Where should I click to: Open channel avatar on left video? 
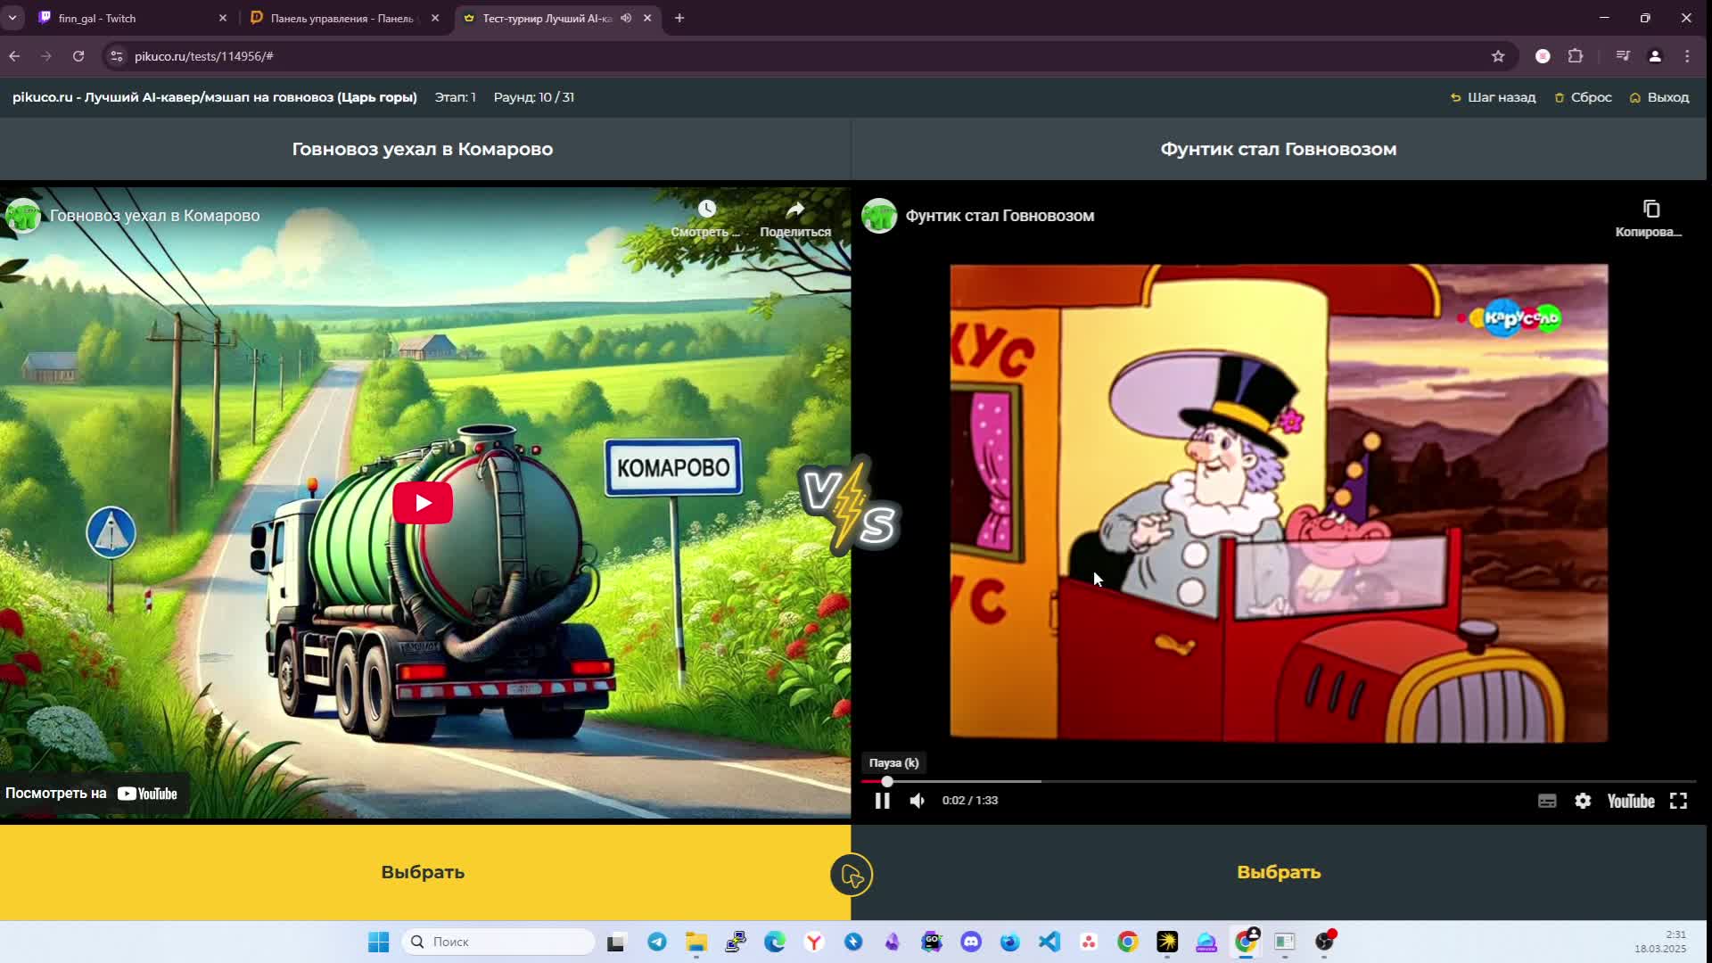tap(23, 216)
